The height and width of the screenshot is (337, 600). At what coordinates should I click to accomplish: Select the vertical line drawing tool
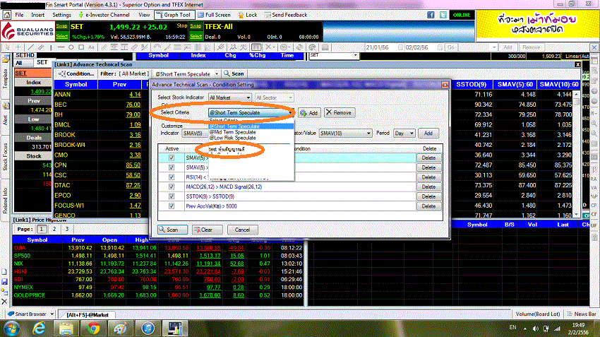click(x=51, y=47)
